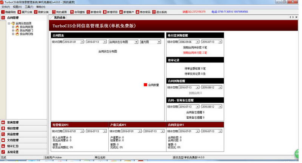Open the 文件(F) menu
The image size is (302, 163).
point(6,7)
